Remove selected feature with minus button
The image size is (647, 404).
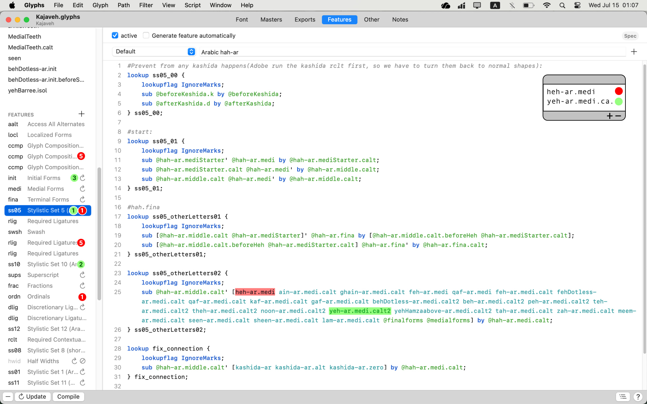pos(8,397)
